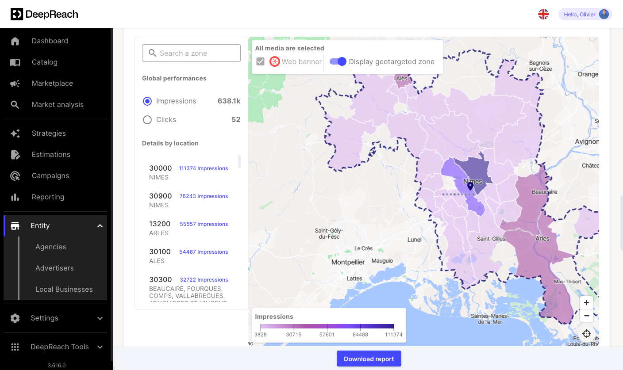Open Reporting via the bar chart icon
The image size is (623, 370).
point(15,197)
